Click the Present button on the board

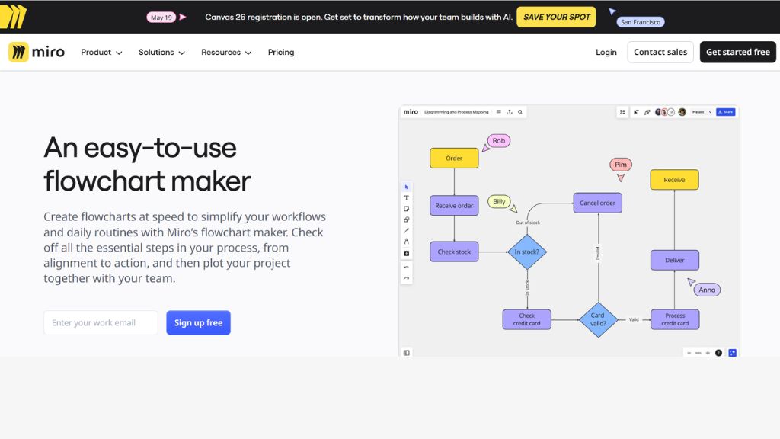click(x=698, y=112)
